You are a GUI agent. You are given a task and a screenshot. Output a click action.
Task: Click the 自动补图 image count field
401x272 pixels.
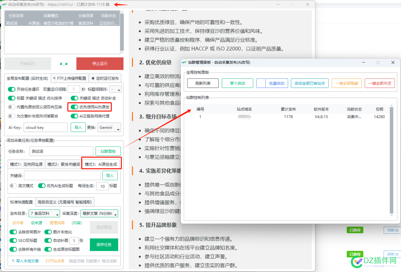(74, 241)
